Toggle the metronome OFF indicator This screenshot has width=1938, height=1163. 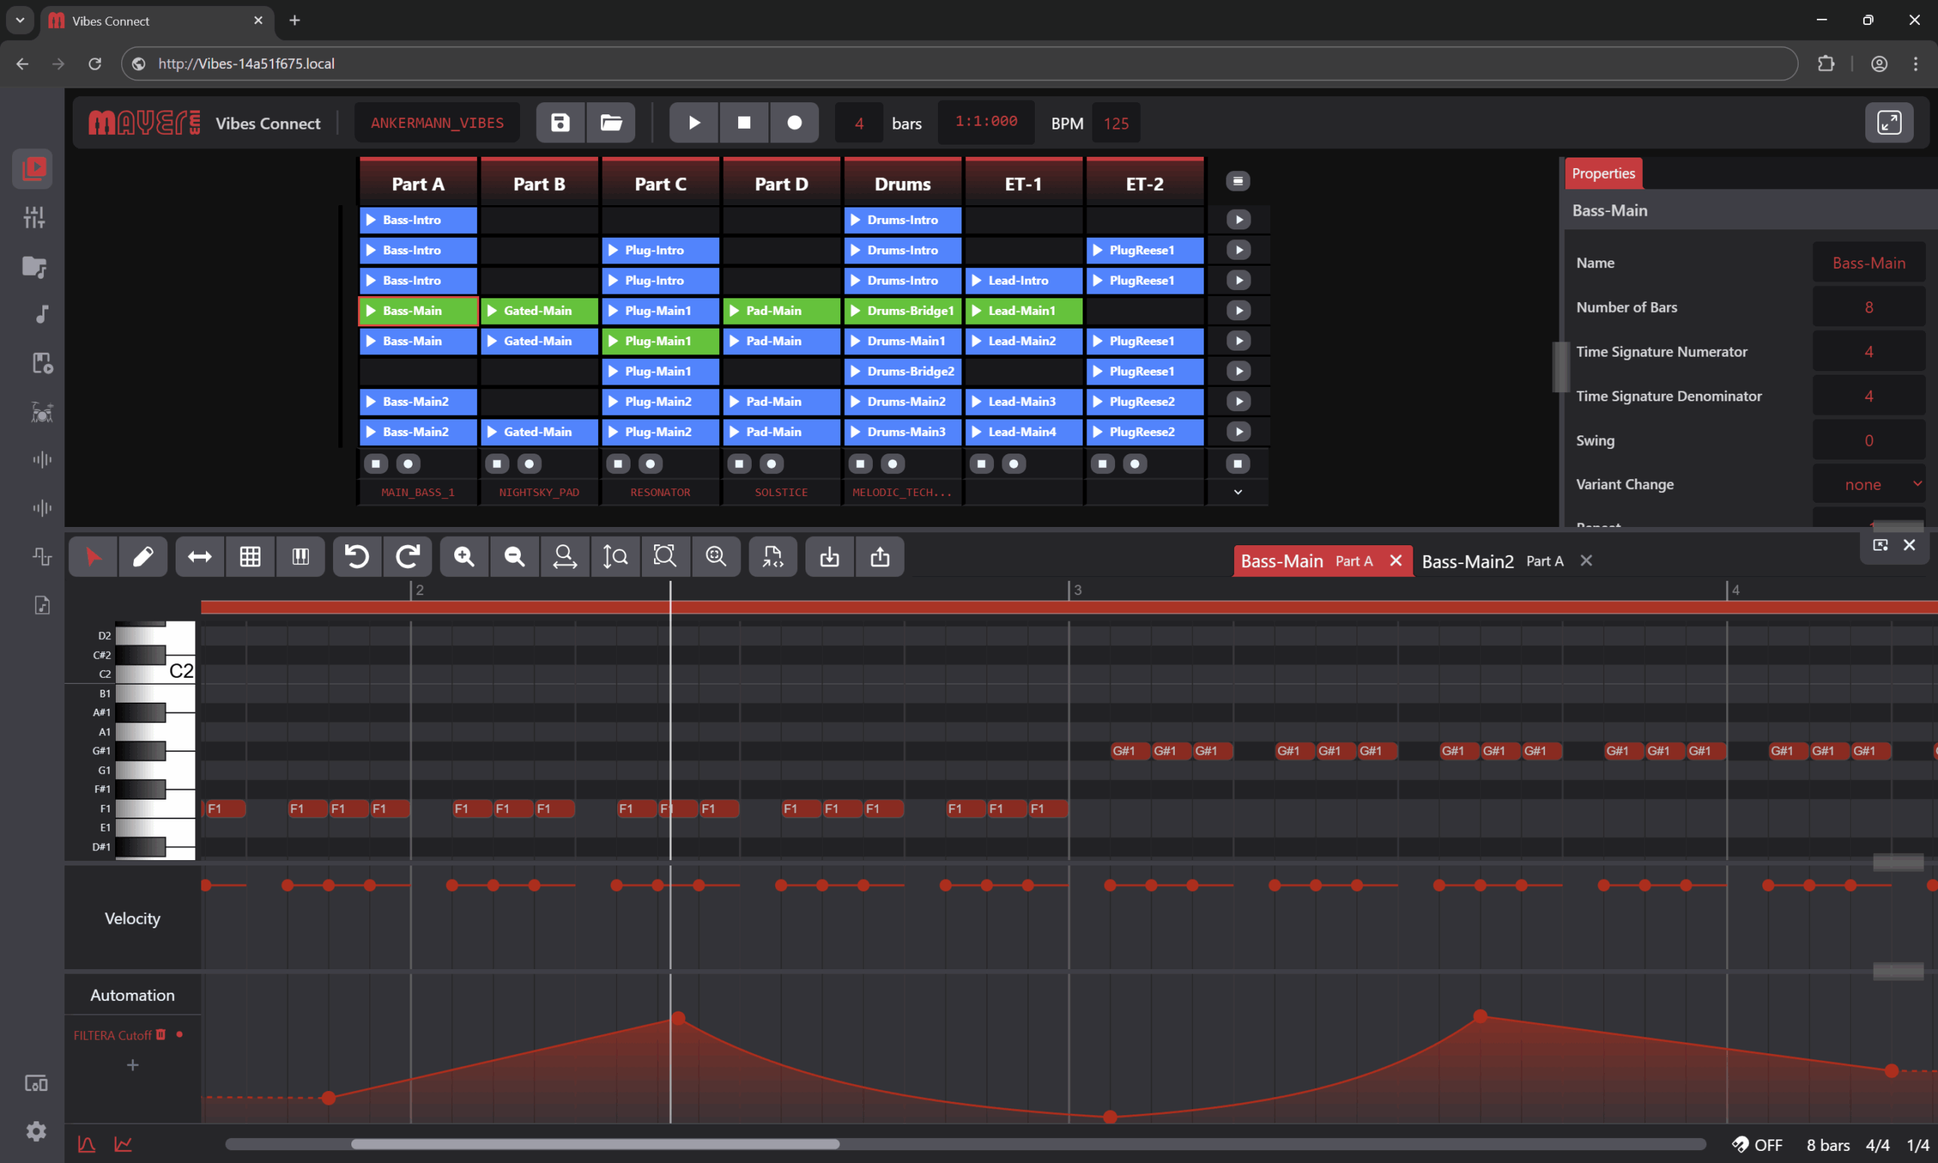tap(1757, 1145)
